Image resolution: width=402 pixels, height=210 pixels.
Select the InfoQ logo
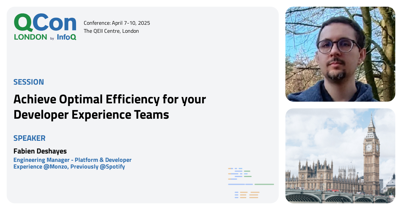pos(66,37)
